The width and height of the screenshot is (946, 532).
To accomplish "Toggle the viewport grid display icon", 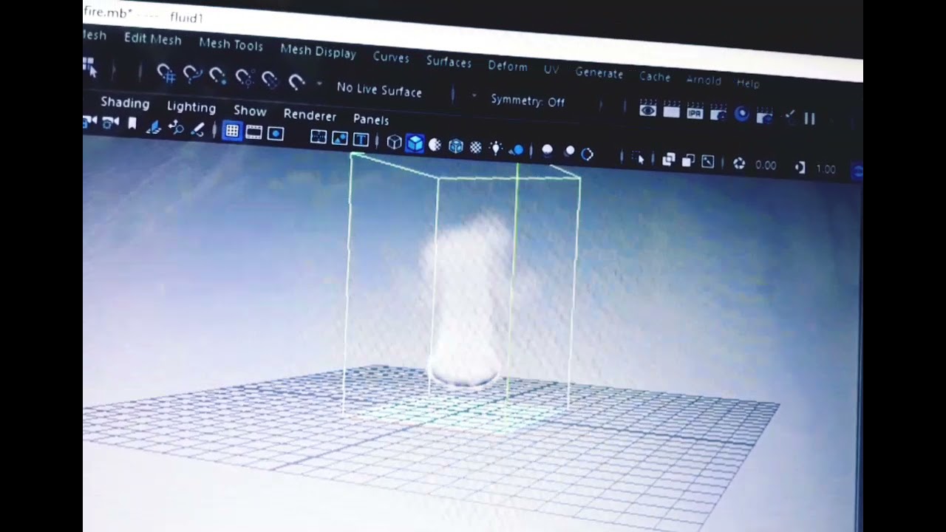I will [232, 132].
